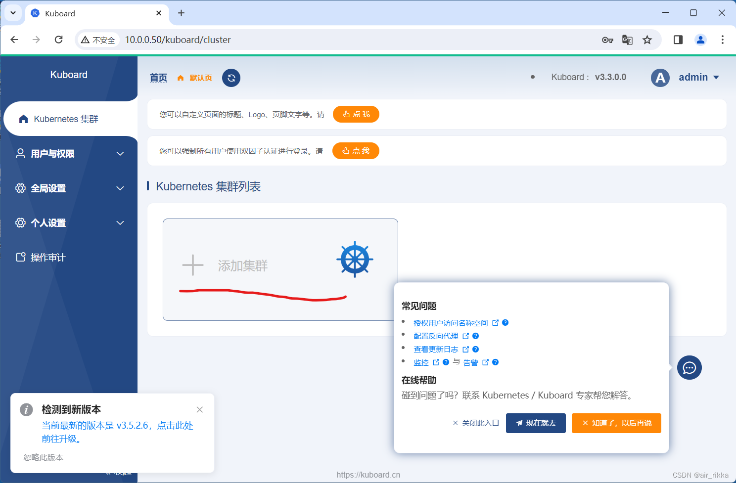Click the 用户与权限 person icon

(20, 153)
